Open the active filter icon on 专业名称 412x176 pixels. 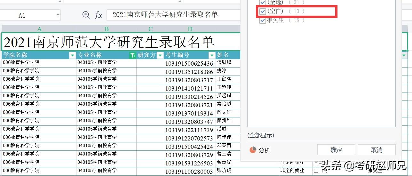pos(132,55)
